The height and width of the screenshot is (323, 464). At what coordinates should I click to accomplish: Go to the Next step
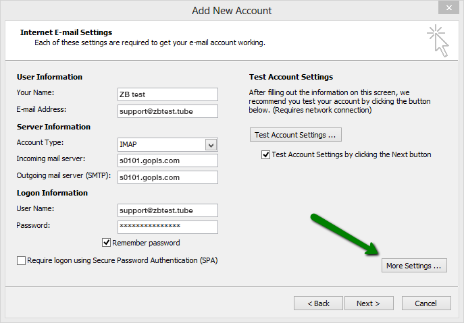tap(369, 303)
